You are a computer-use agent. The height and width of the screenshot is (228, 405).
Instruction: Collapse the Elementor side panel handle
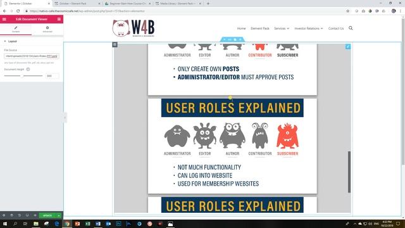click(65, 118)
